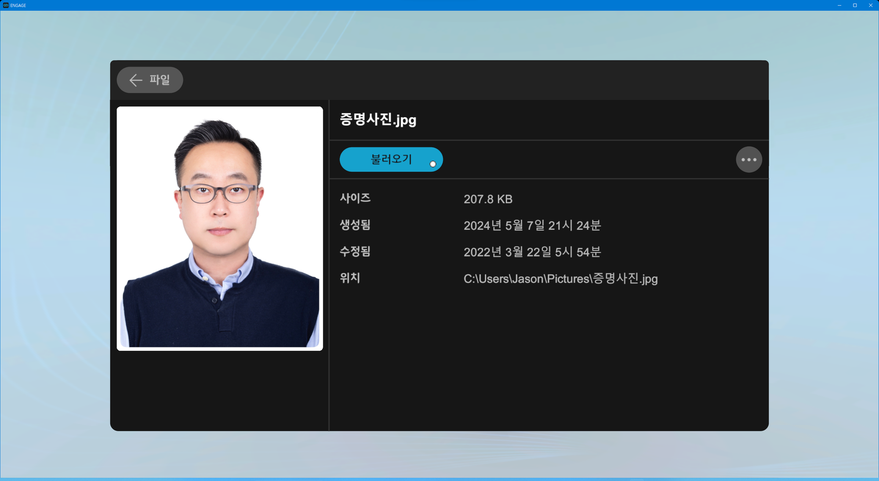The image size is (879, 481).
Task: Click the 사이즈 label
Action: pyautogui.click(x=355, y=199)
